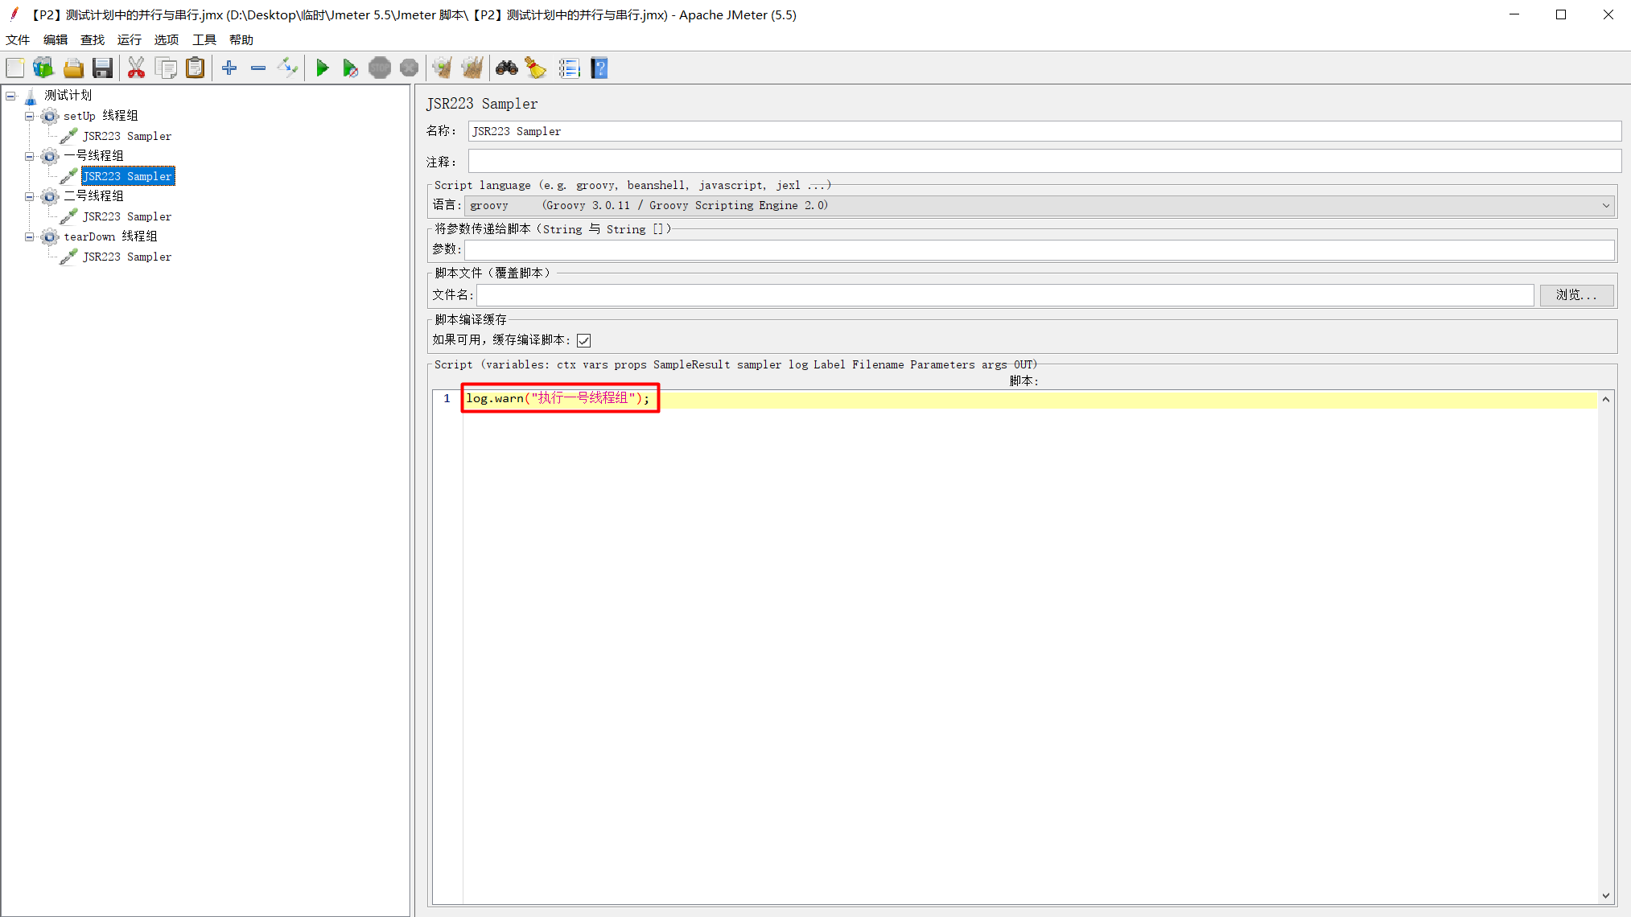The image size is (1631, 917).
Task: Click the 注释 comment input field
Action: coord(1044,162)
